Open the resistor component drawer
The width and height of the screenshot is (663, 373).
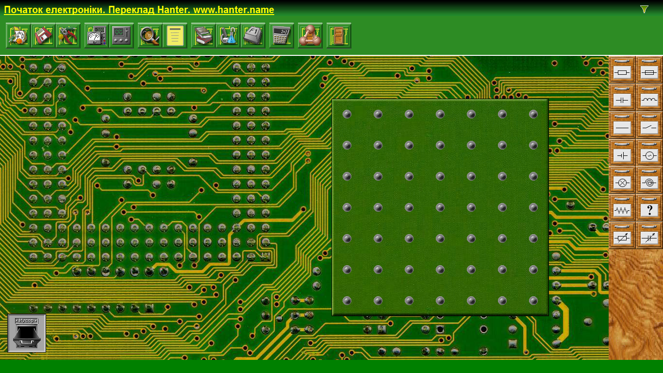[x=622, y=73]
